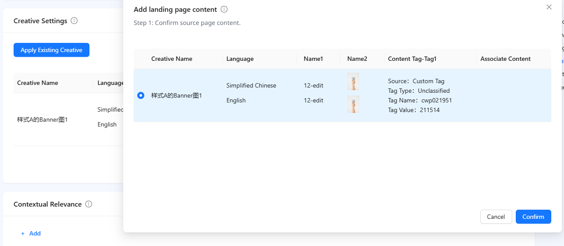Click the dialog's Language column header
Viewport: 564px width, 246px height.
(240, 59)
